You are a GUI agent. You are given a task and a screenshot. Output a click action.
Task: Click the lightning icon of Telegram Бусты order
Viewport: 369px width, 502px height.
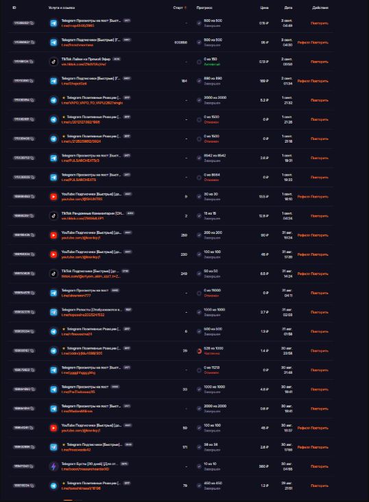coord(53,466)
